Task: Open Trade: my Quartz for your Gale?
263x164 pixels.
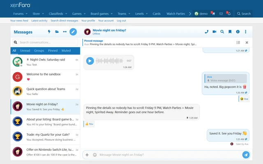Action: (45, 137)
